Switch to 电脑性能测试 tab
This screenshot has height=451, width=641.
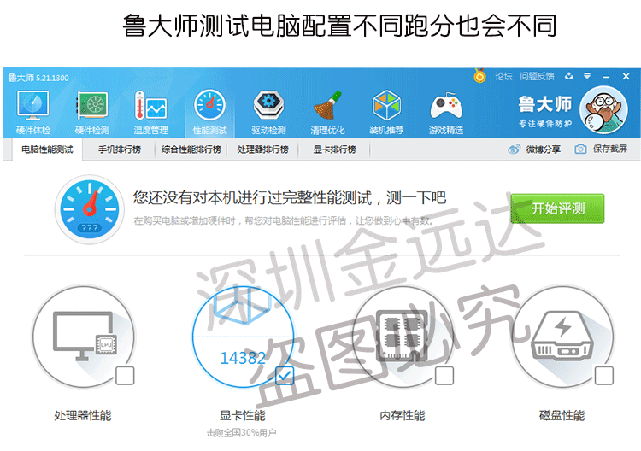[x=47, y=149]
